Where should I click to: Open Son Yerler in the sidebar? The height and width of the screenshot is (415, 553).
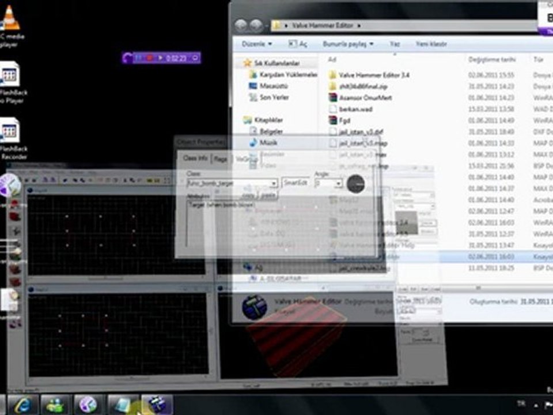pos(268,97)
